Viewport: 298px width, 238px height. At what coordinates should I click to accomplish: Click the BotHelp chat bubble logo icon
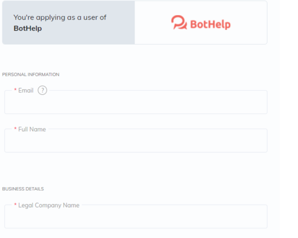click(x=179, y=23)
